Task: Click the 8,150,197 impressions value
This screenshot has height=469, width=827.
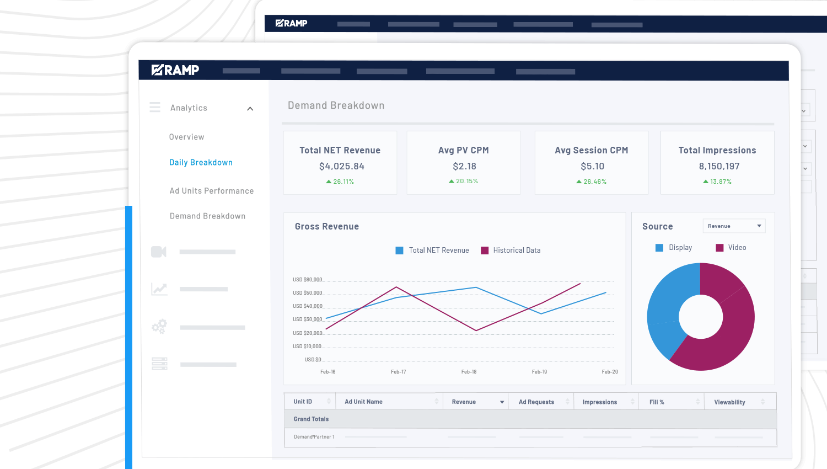Action: [x=719, y=166]
